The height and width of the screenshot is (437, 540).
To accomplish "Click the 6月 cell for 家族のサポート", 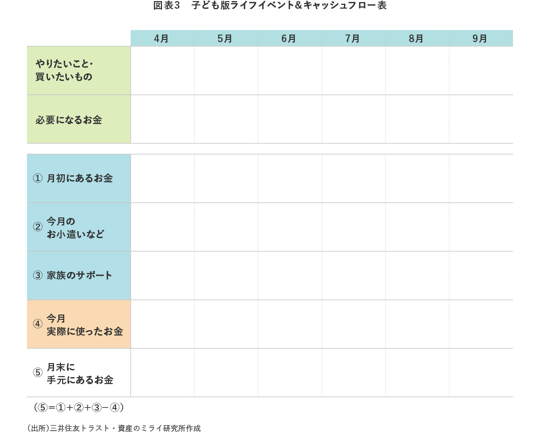I will tap(289, 275).
